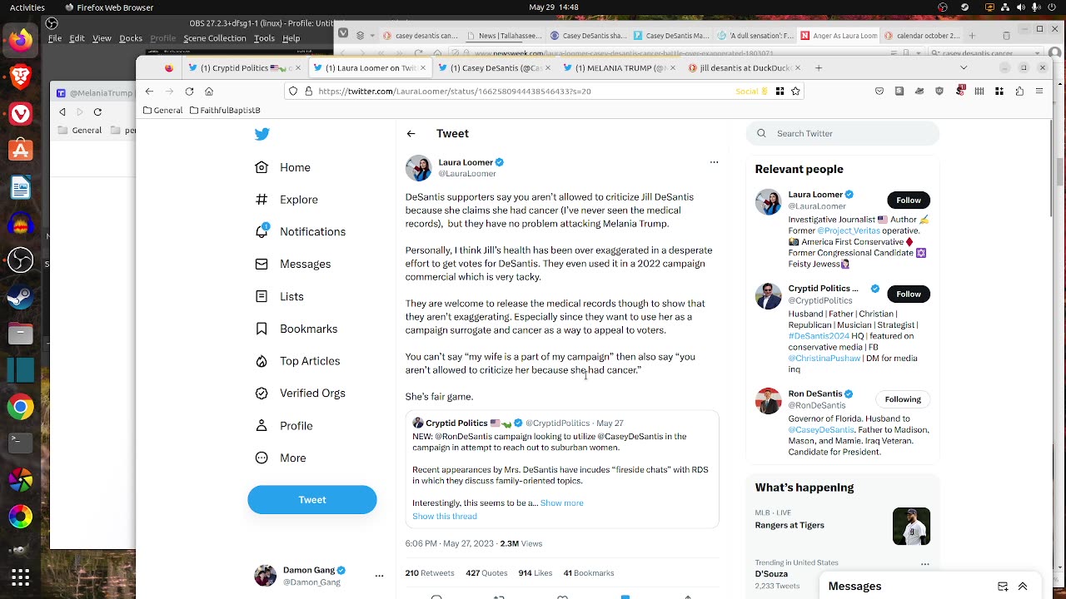This screenshot has width=1066, height=599.
Task: Launch Vivaldi from the dock
Action: tap(21, 113)
